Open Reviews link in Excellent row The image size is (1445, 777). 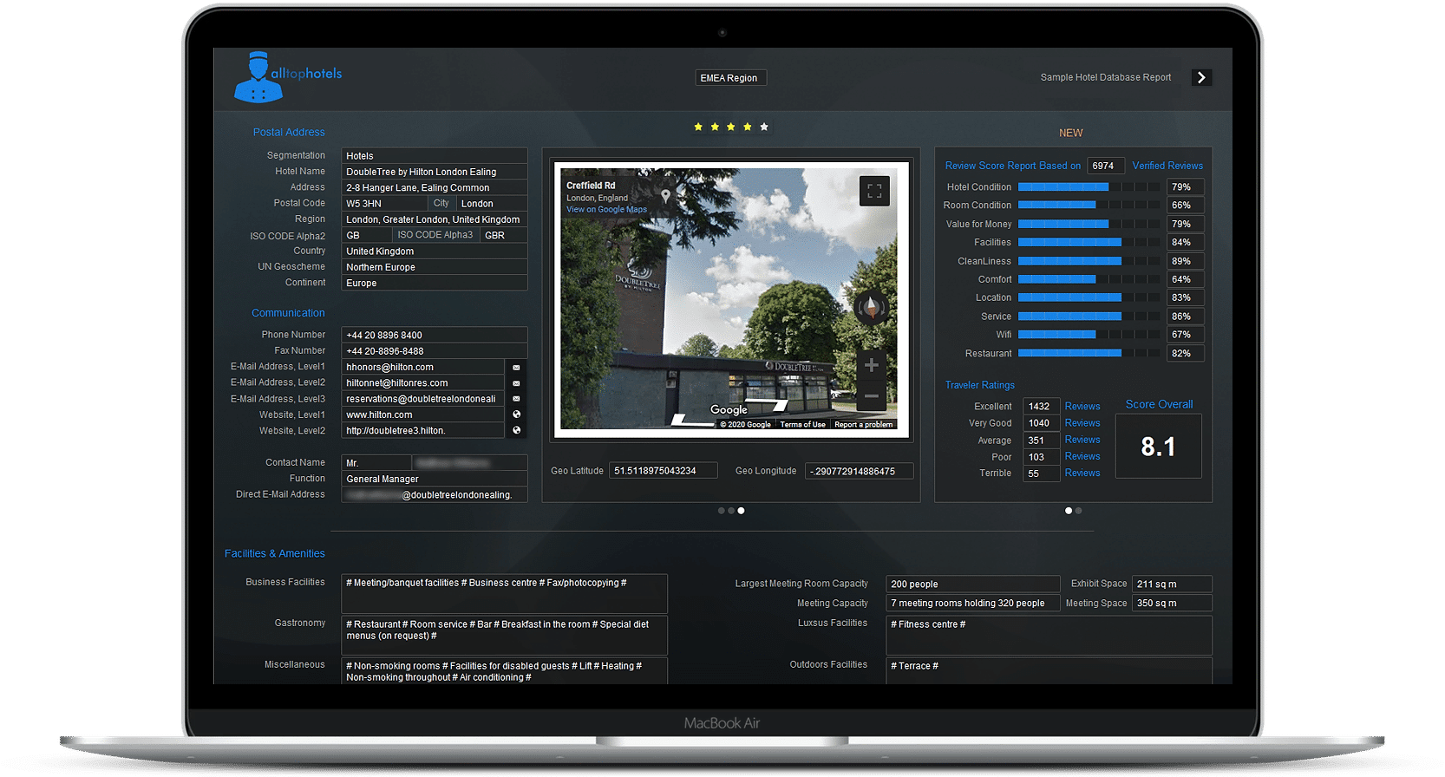coord(1082,407)
